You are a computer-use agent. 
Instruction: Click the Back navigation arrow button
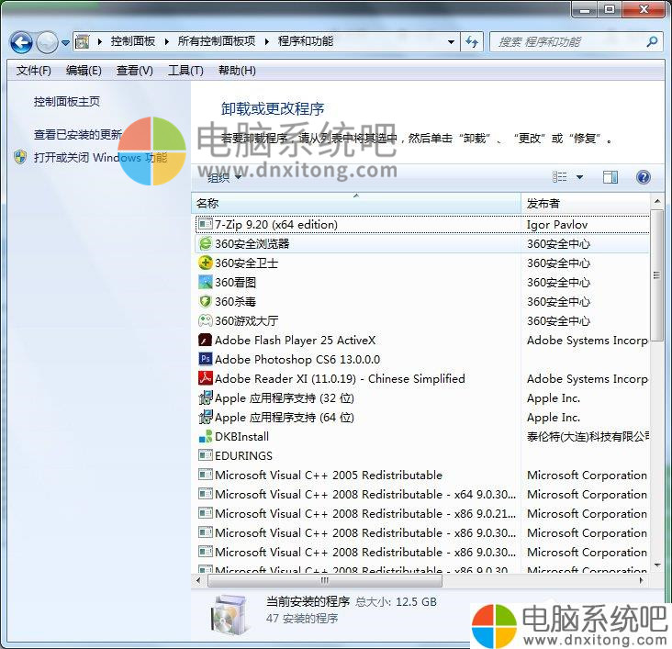point(21,42)
